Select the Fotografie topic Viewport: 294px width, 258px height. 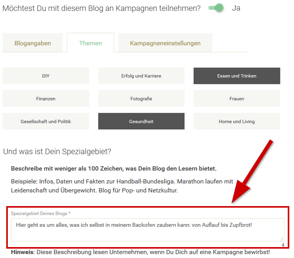tap(141, 99)
